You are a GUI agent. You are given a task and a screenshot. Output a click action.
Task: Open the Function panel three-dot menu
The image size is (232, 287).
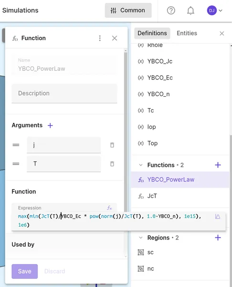[100, 38]
